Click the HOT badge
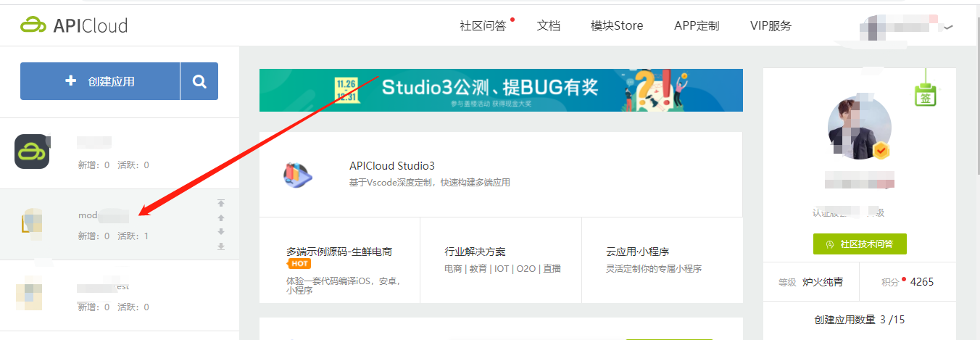The width and height of the screenshot is (980, 340). pyautogui.click(x=299, y=264)
